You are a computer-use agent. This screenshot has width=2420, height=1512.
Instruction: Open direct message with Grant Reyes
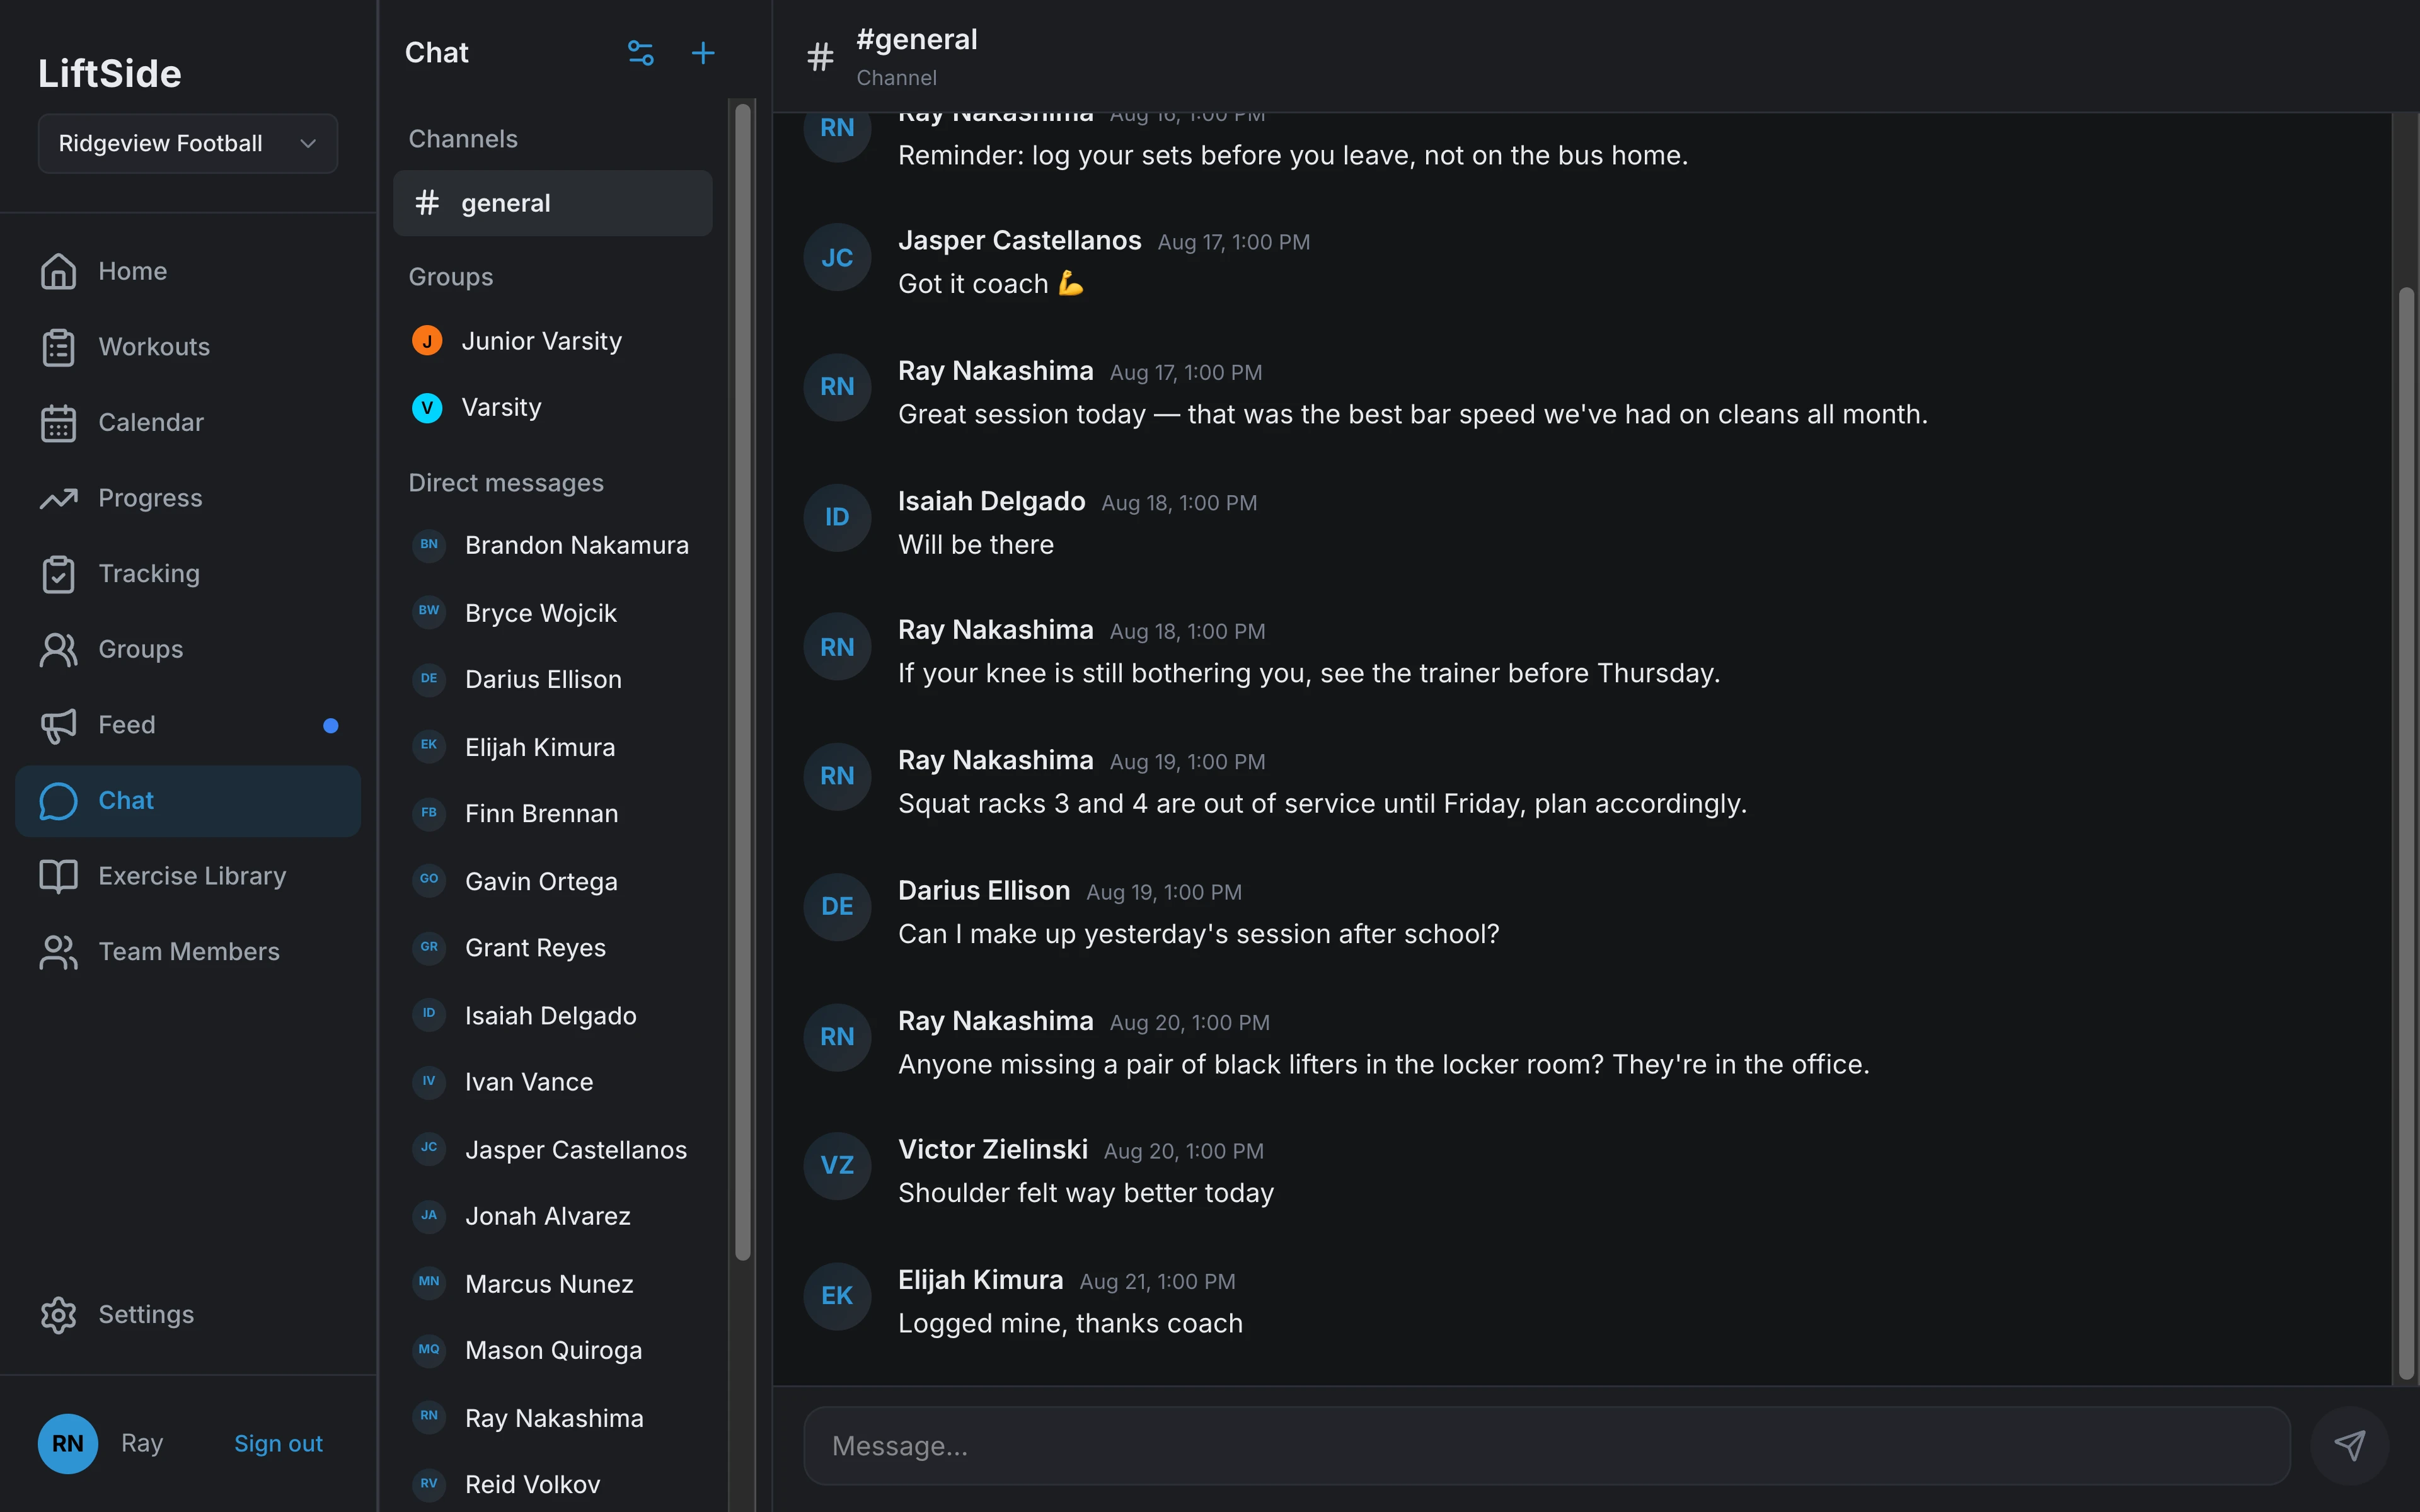pos(553,947)
